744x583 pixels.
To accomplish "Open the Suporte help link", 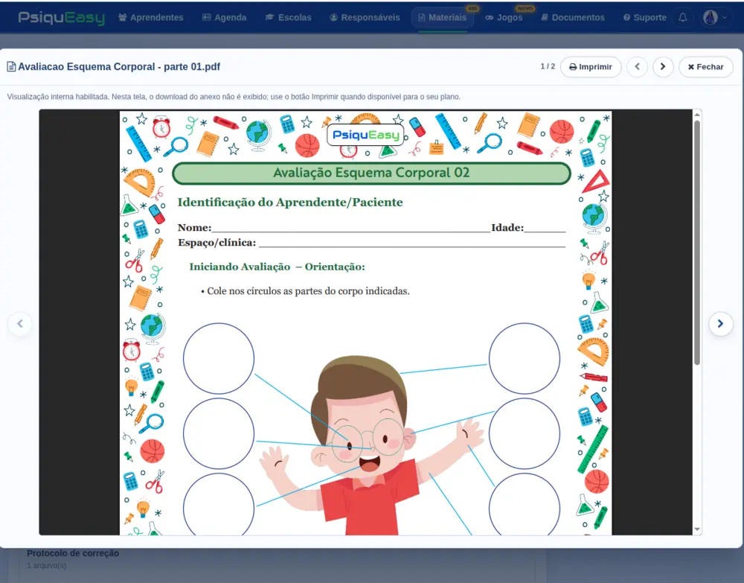I will (645, 18).
